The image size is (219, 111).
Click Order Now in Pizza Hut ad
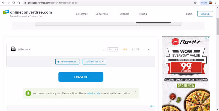186,86
